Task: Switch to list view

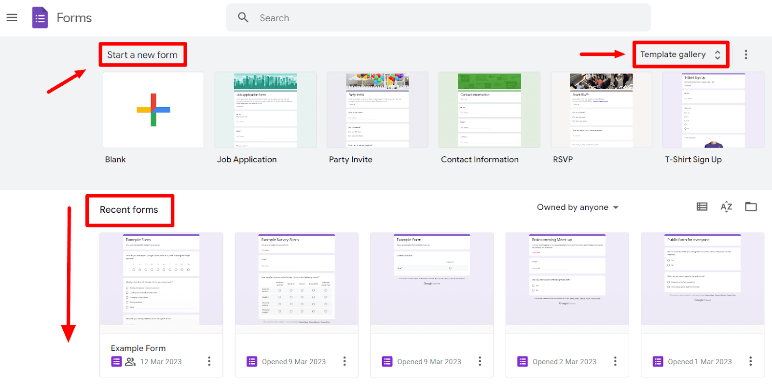Action: [x=702, y=206]
